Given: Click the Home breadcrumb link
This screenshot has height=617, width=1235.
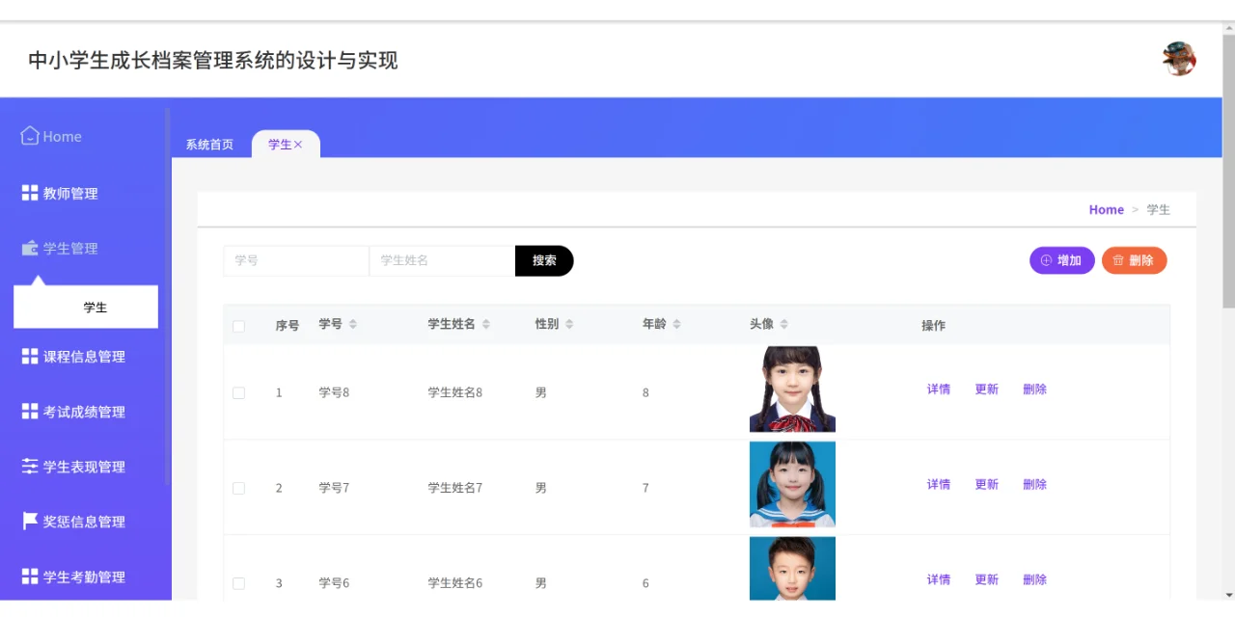Looking at the screenshot, I should [x=1106, y=209].
